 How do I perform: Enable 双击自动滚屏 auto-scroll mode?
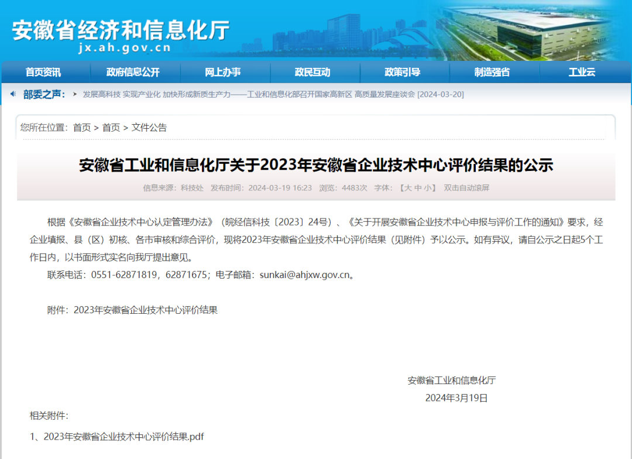point(468,187)
